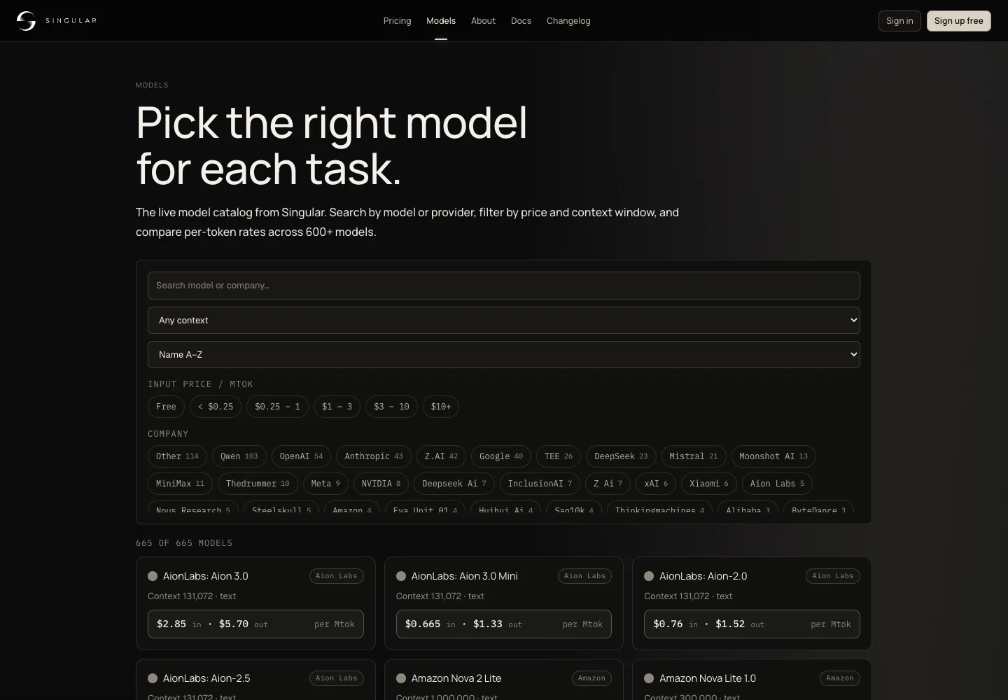View the Changelog page
This screenshot has width=1008, height=700.
point(568,21)
